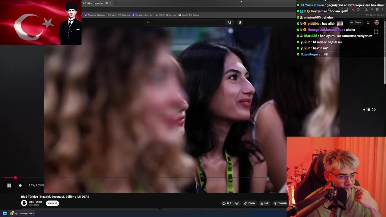Click the '278 B abone' subscriber count

pyautogui.click(x=34, y=205)
